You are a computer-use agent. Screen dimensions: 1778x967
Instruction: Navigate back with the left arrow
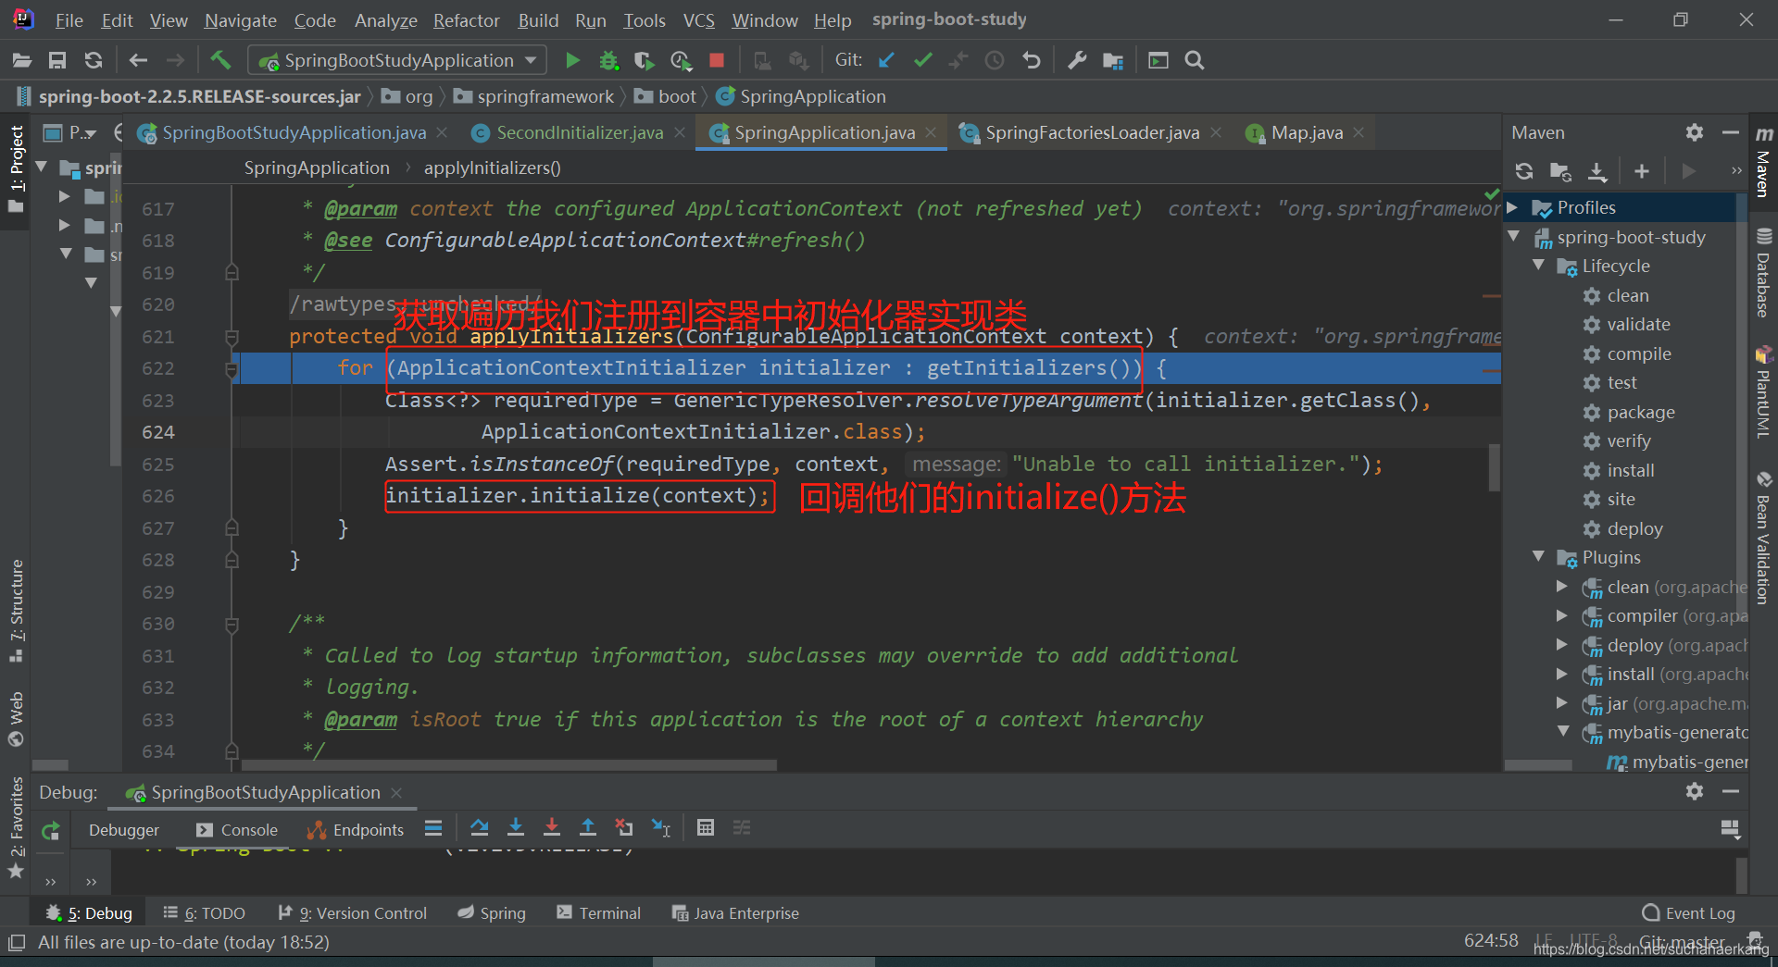[x=138, y=60]
